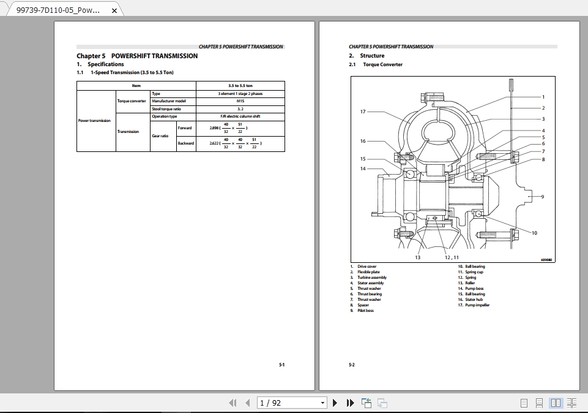Enable continuous scrolling layout
The height and width of the screenshot is (413, 588).
539,403
